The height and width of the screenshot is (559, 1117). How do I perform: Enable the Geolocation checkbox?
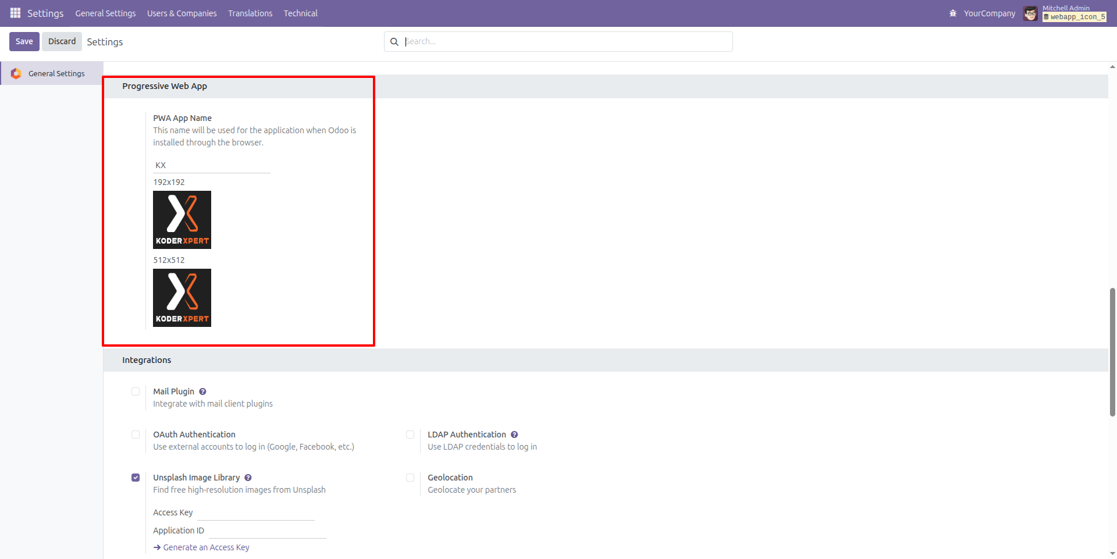click(410, 478)
